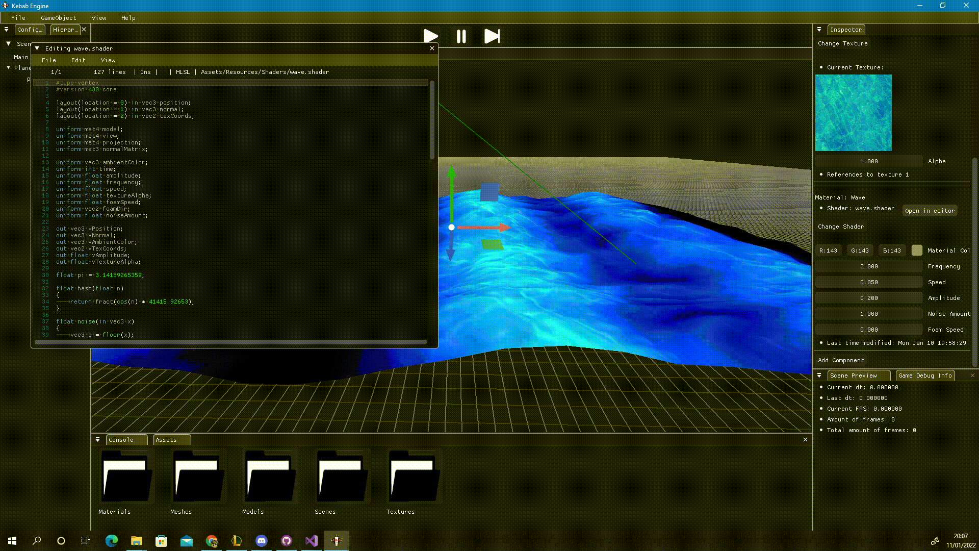979x551 pixels.
Task: Open Windows Start menu
Action: [12, 541]
